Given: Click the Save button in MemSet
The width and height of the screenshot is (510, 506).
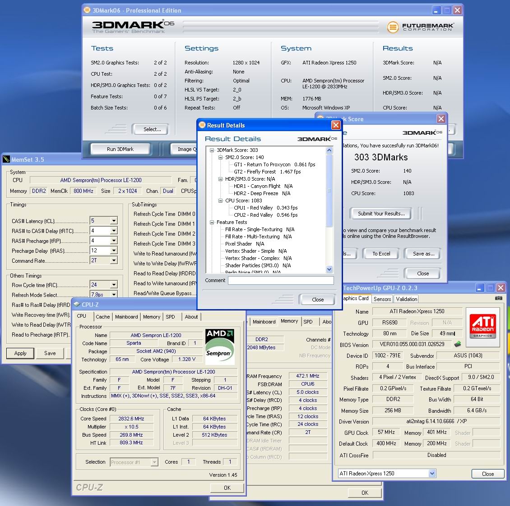Looking at the screenshot, I should (50, 353).
